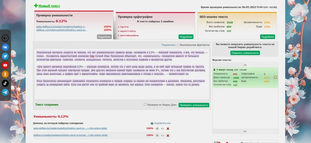Toggle the eye icon for the sales.skillbox.by row
The height and width of the screenshot is (143, 311).
(x=157, y=129)
